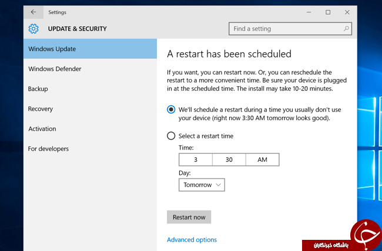The image size is (382, 251).
Task: Open the AM/PM picker
Action: click(x=262, y=160)
